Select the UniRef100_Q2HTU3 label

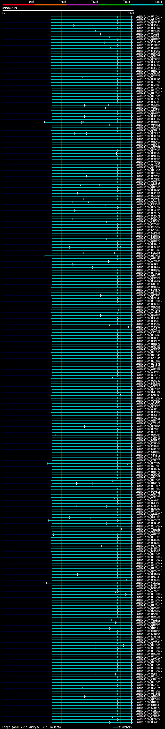(x=148, y=39)
